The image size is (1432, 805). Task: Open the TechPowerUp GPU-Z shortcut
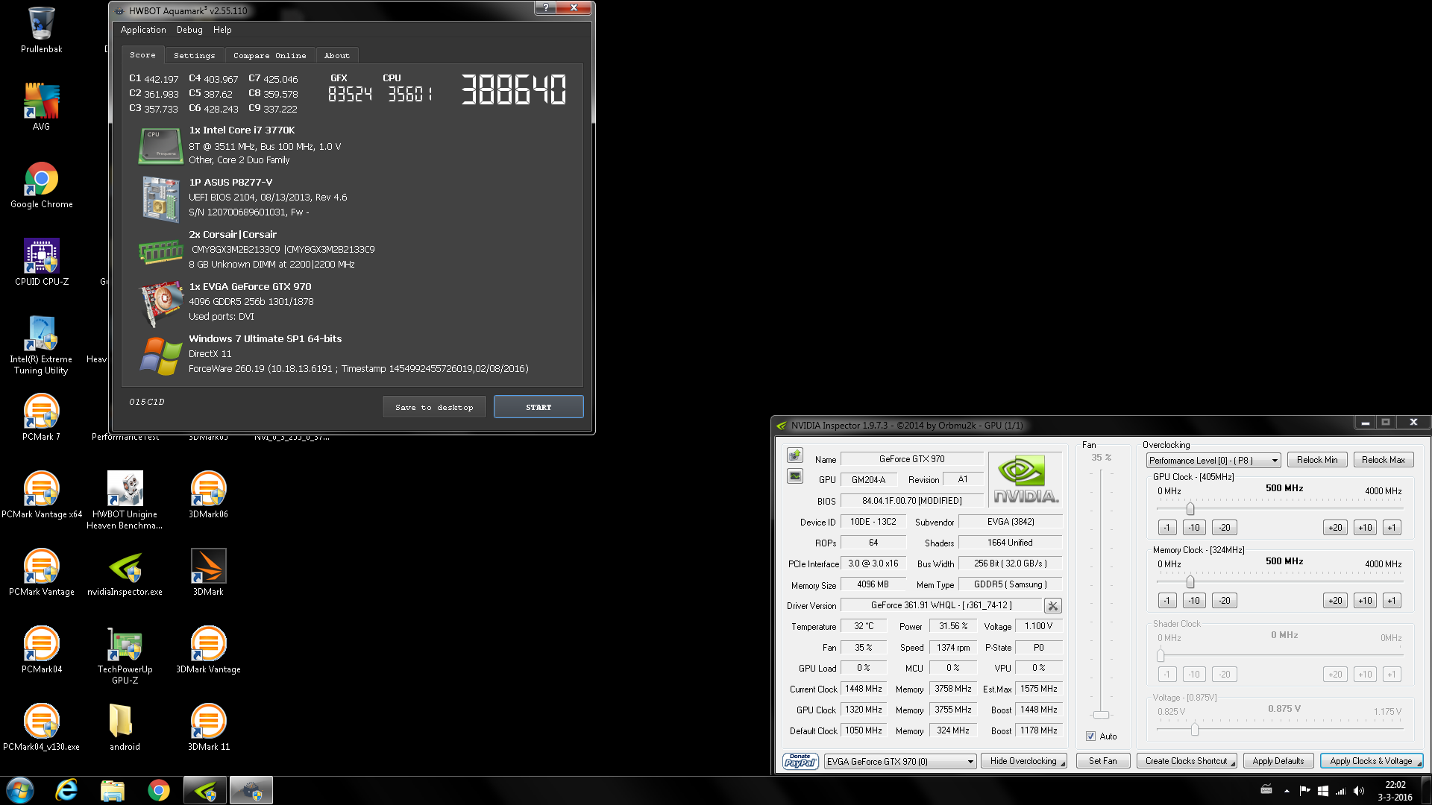(x=125, y=654)
